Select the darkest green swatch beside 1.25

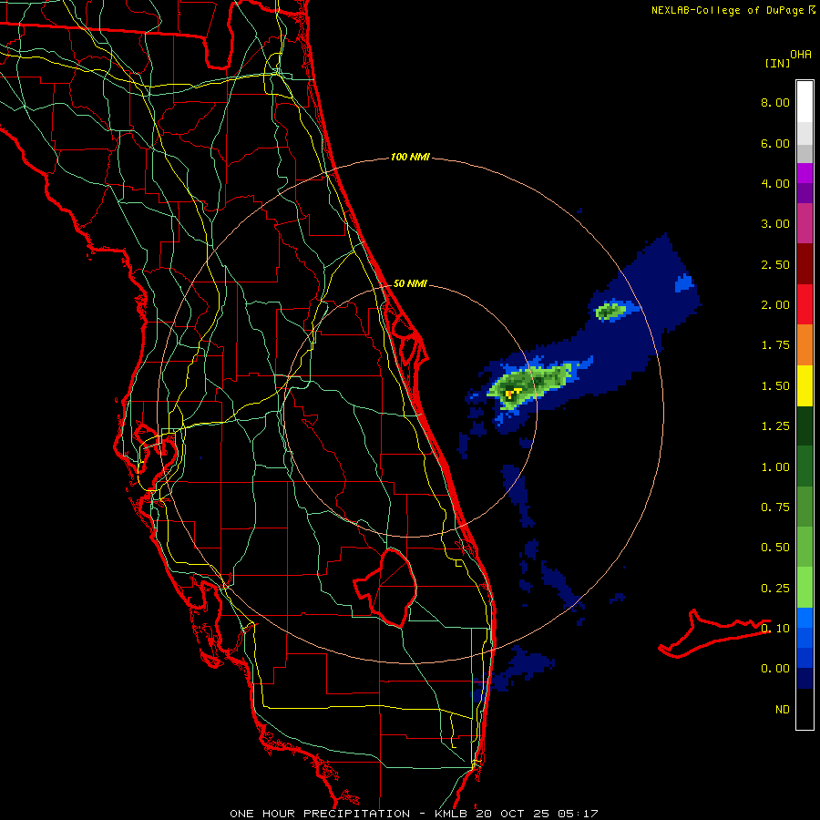click(805, 426)
